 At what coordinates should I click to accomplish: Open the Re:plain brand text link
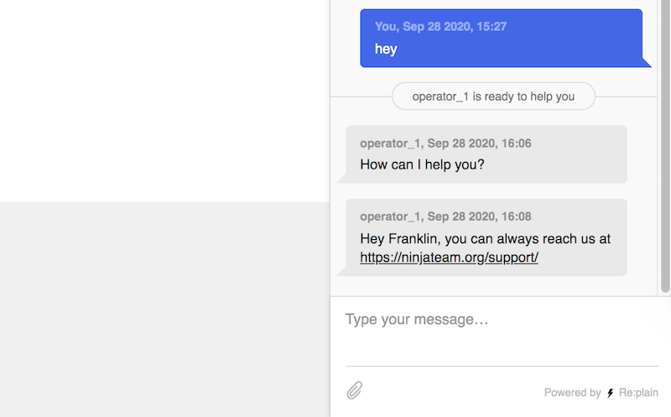[638, 393]
